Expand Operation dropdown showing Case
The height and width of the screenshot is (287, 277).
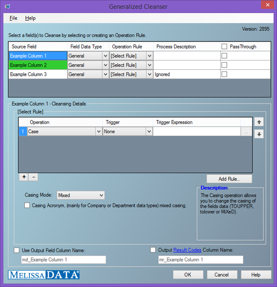(98, 132)
